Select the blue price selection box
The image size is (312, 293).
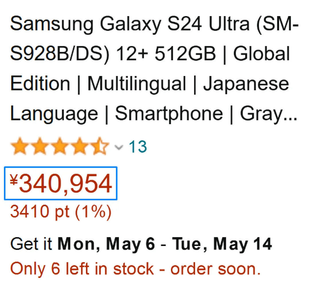click(61, 183)
